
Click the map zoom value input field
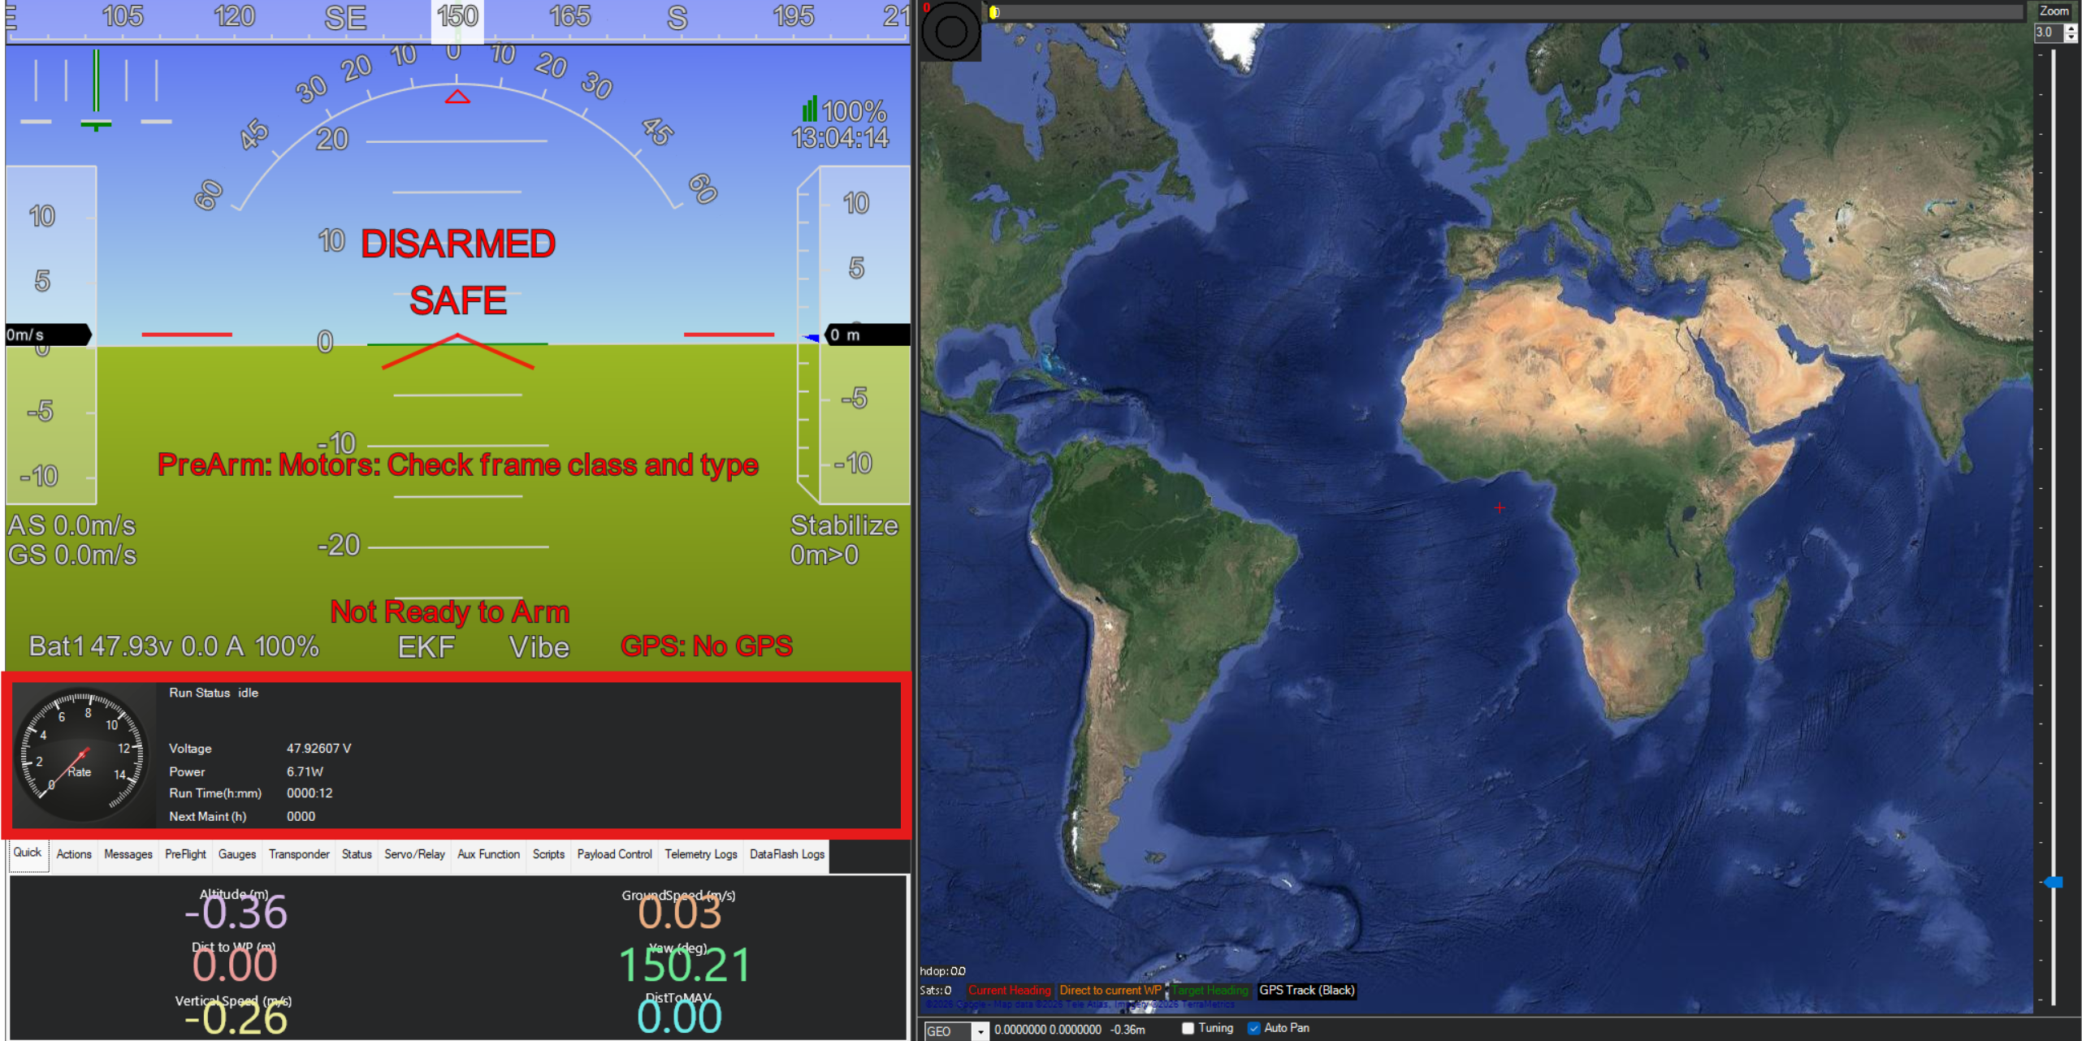[x=2050, y=32]
